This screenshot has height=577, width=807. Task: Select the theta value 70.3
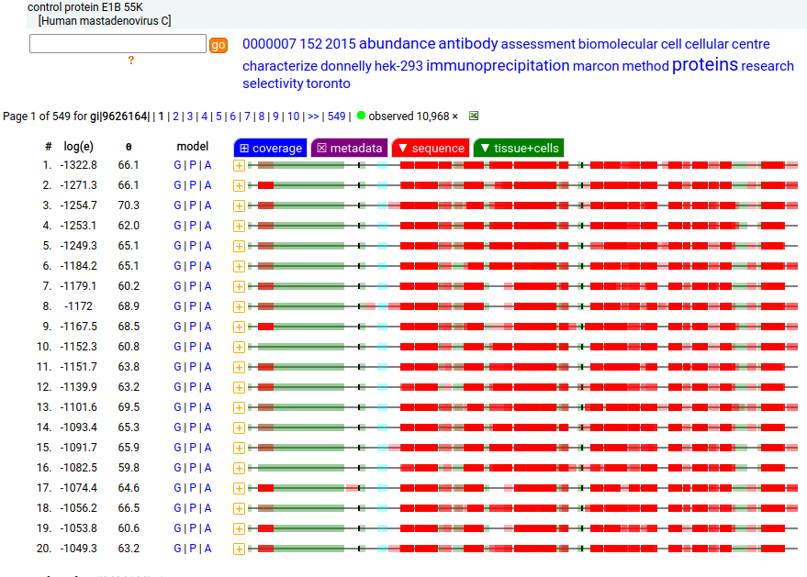coord(129,205)
